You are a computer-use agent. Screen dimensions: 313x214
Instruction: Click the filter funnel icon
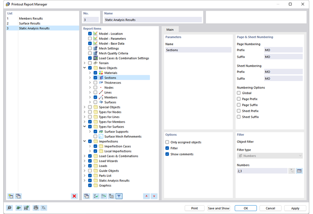(x=119, y=196)
